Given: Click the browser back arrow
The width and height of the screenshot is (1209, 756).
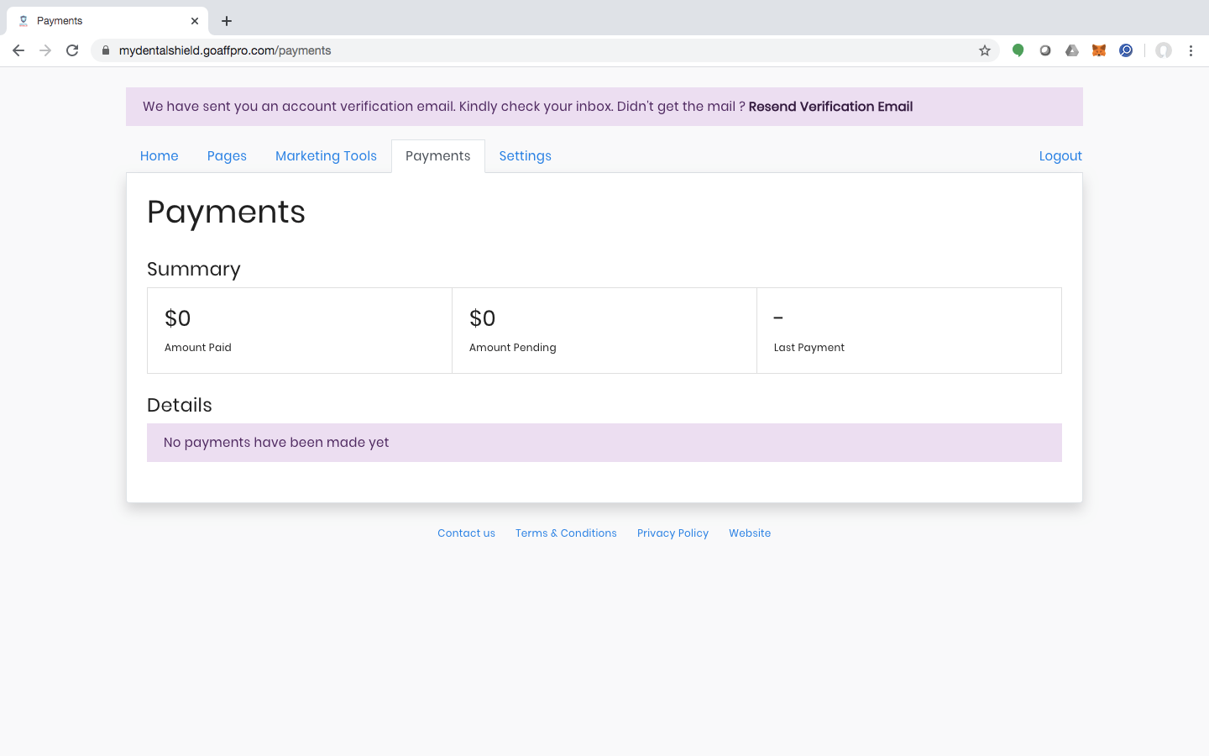Looking at the screenshot, I should click(x=18, y=50).
